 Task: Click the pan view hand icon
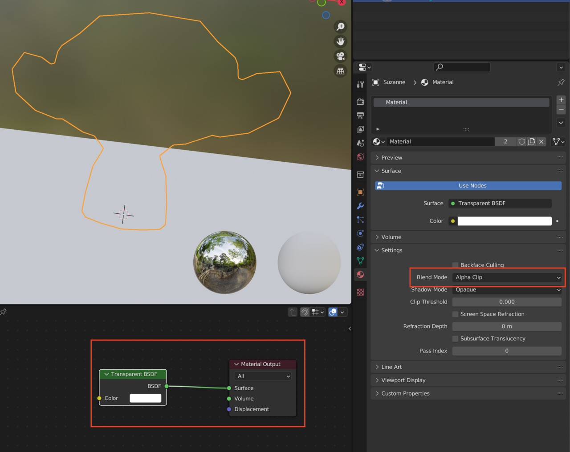click(x=340, y=41)
